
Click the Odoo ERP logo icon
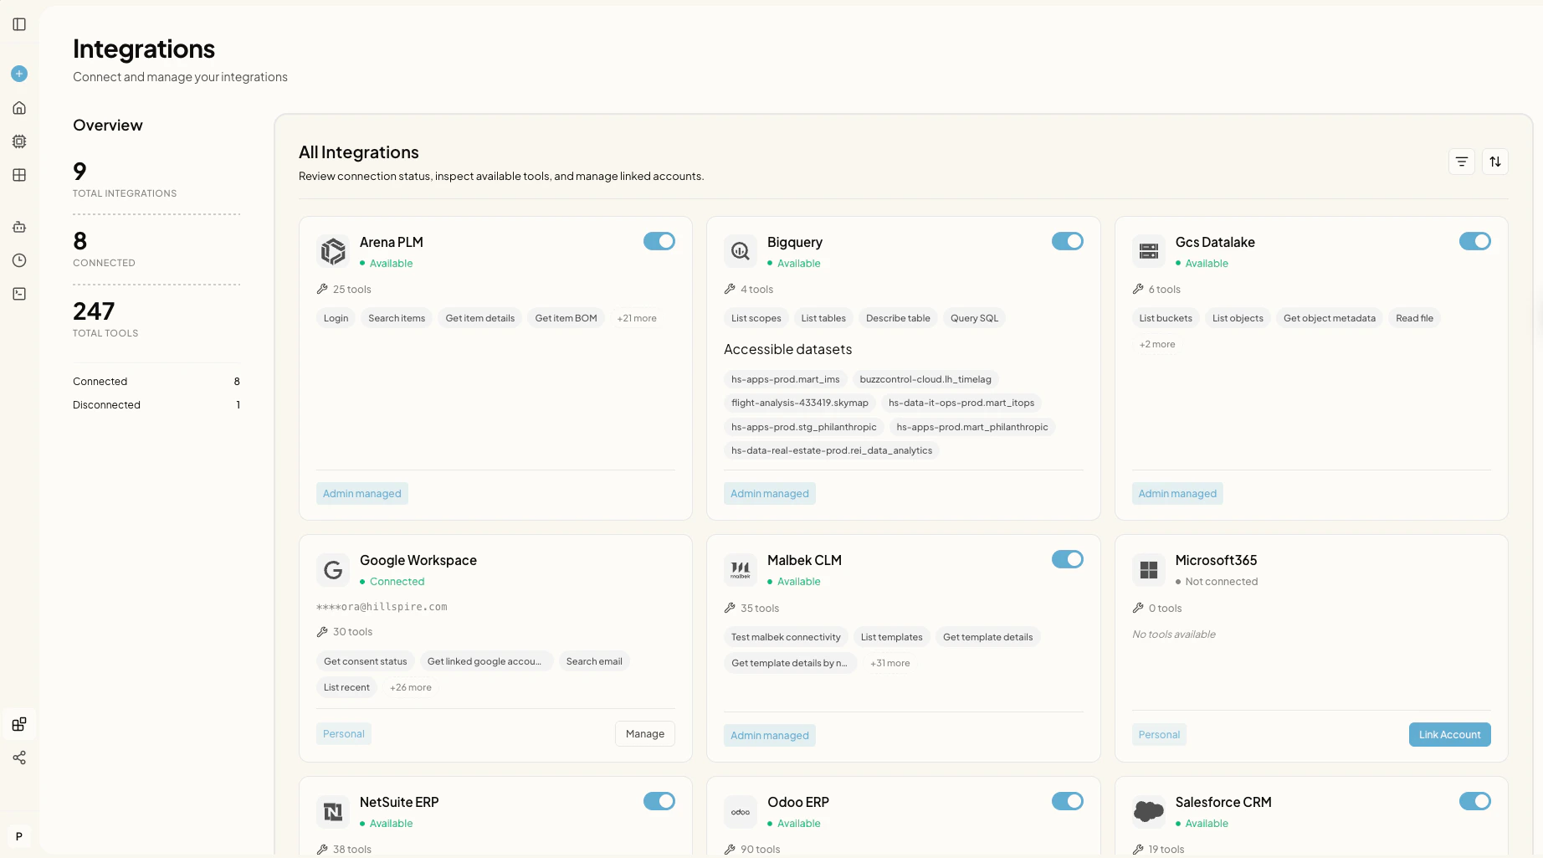pyautogui.click(x=741, y=812)
